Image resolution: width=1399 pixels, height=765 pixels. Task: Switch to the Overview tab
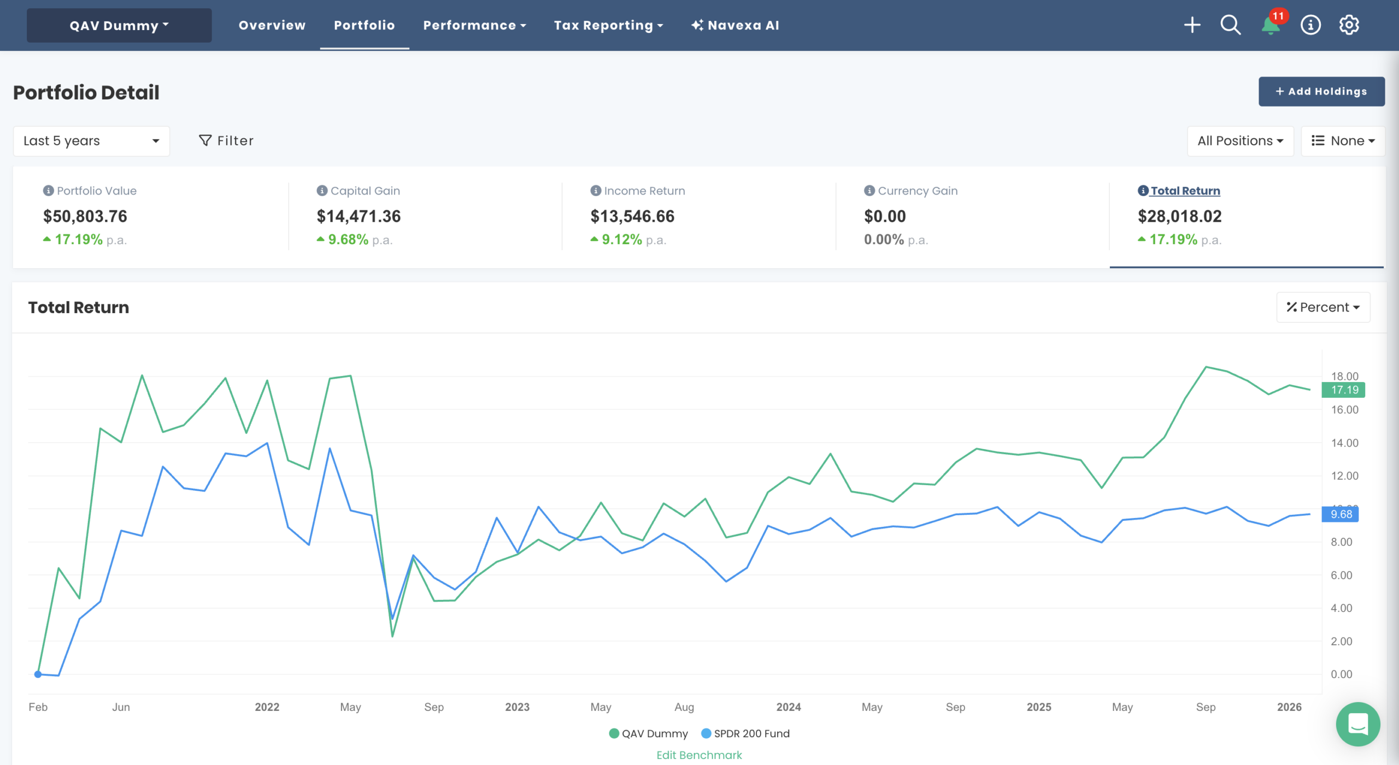coord(272,25)
